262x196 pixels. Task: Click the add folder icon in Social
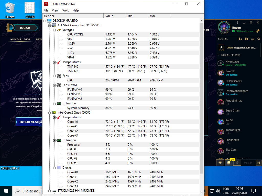coord(246,39)
